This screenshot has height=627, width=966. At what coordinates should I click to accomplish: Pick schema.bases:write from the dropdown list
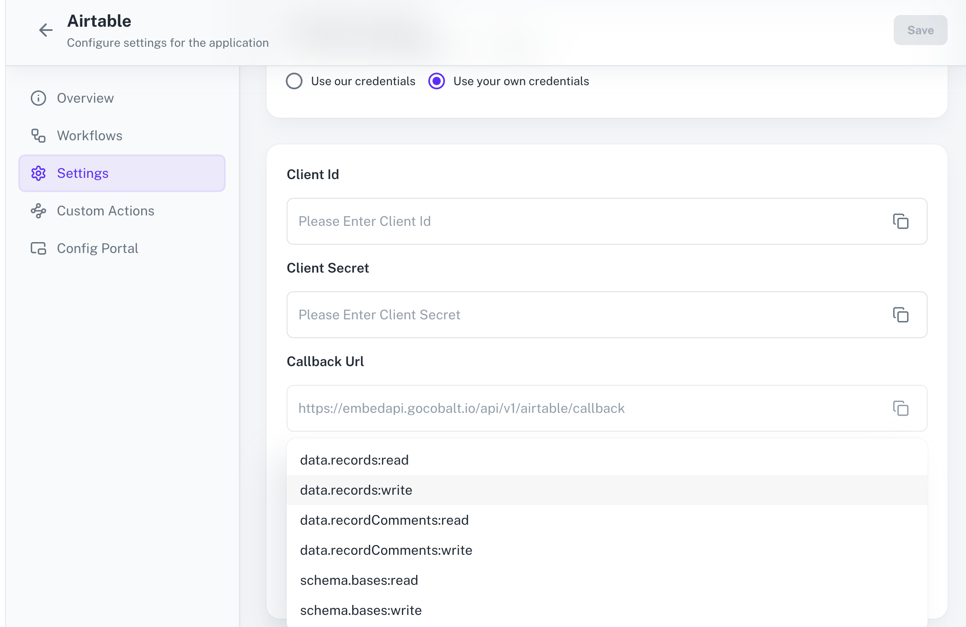[361, 610]
